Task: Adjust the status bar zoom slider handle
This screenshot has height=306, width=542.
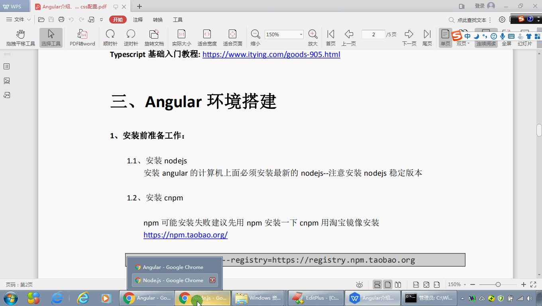Action: 498,284
